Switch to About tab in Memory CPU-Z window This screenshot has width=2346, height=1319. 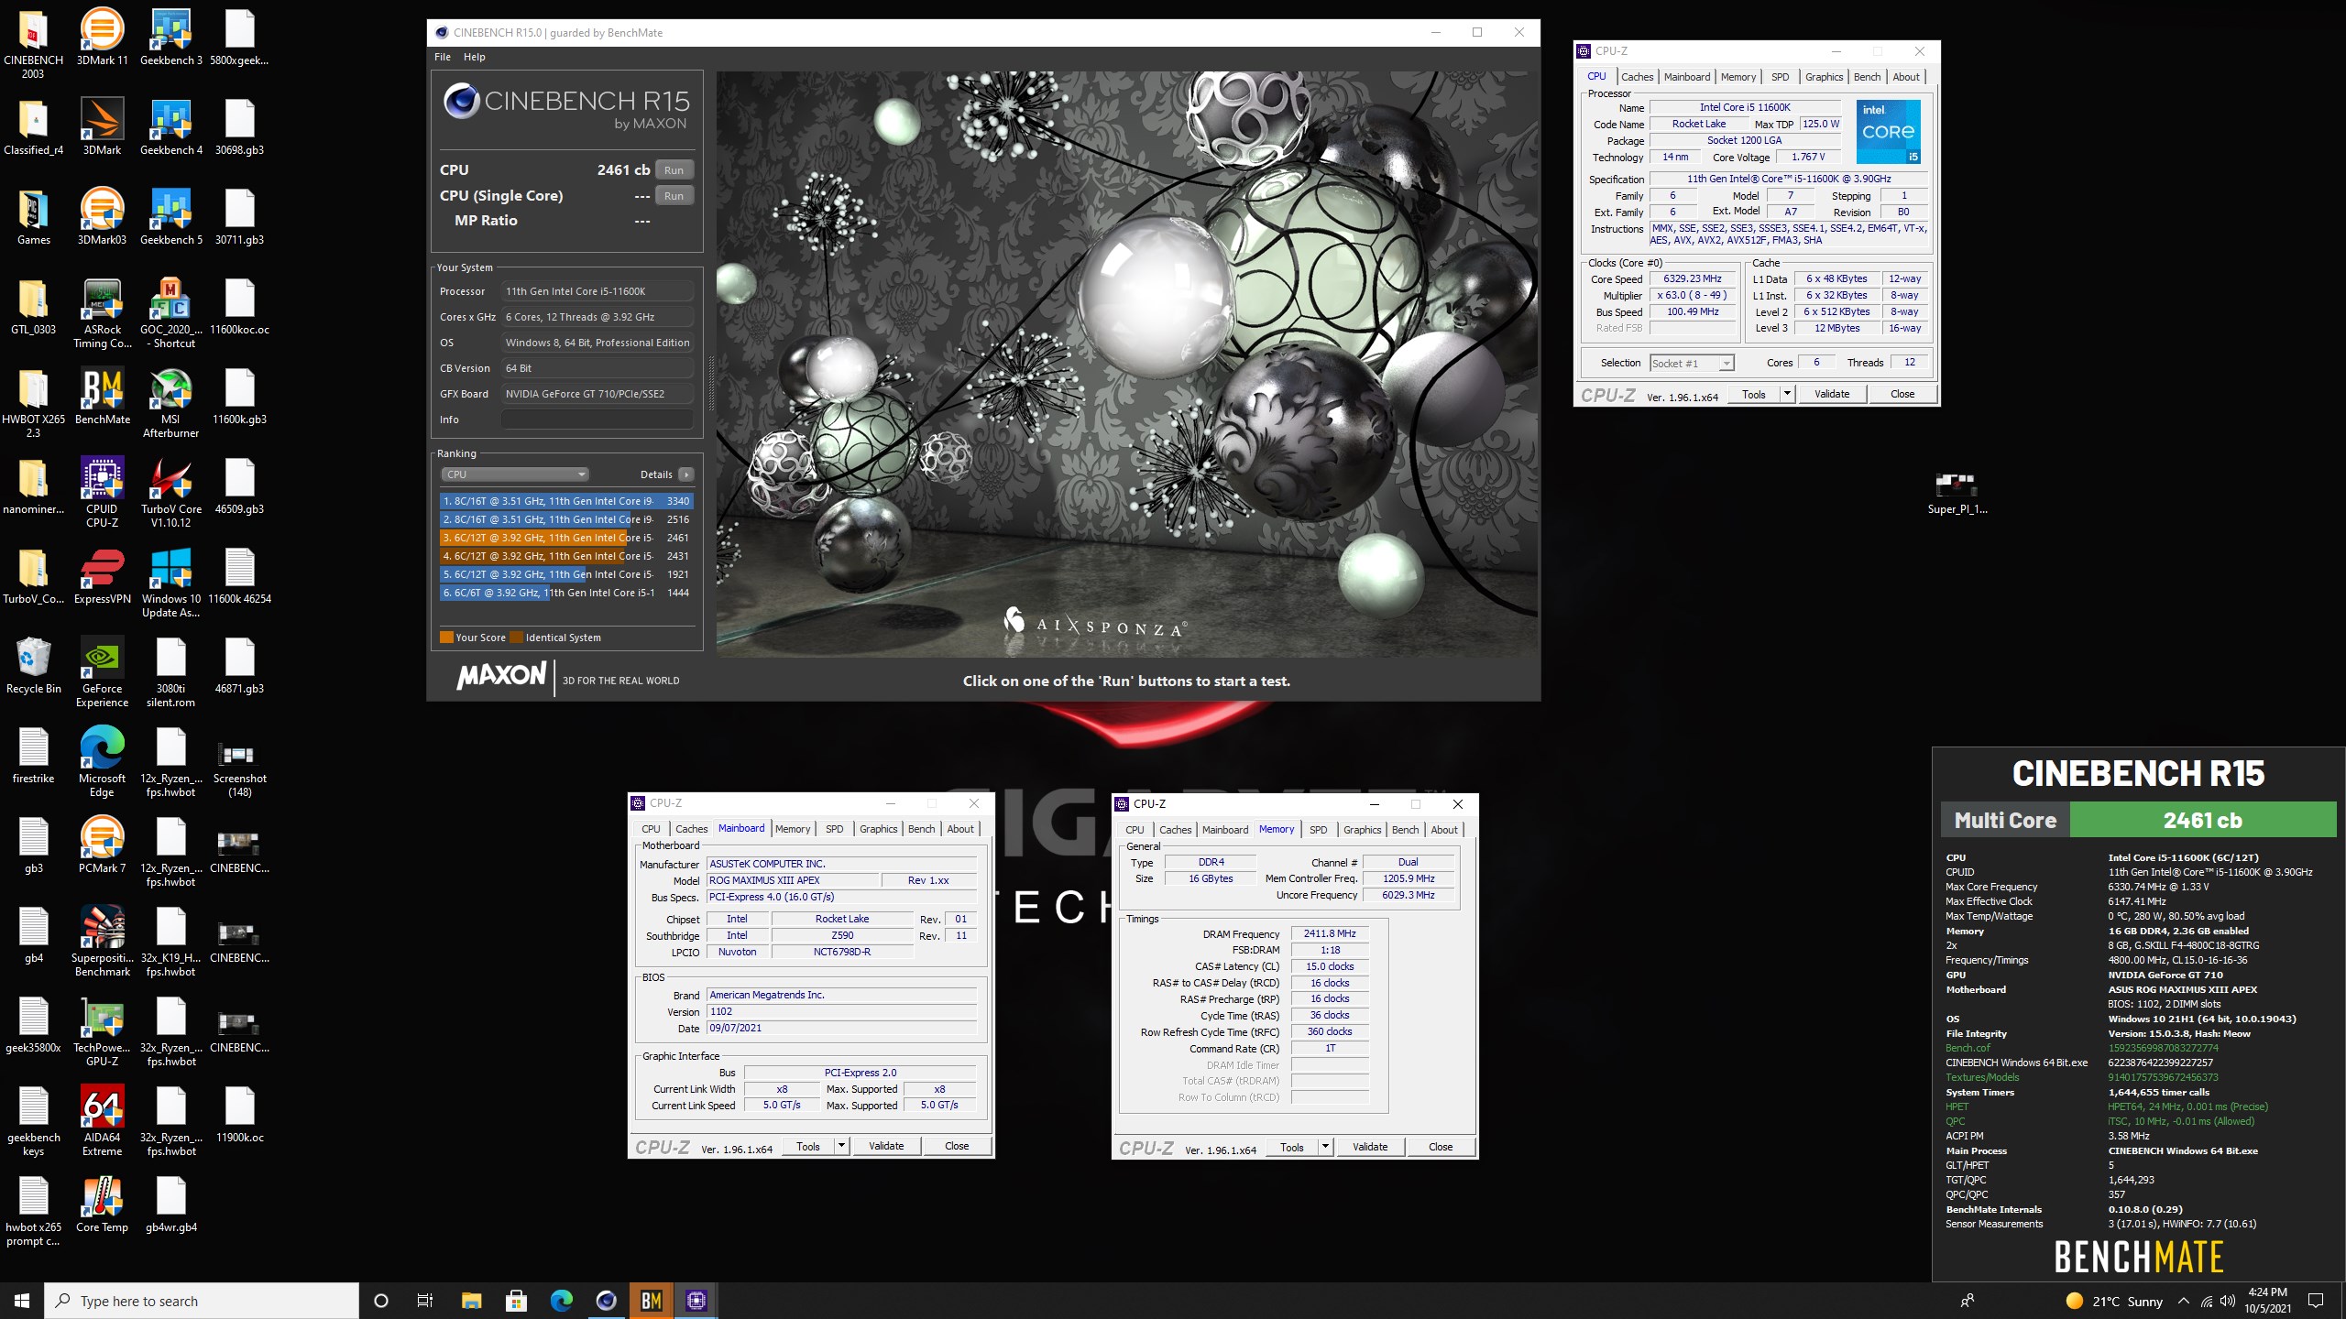(x=1444, y=830)
